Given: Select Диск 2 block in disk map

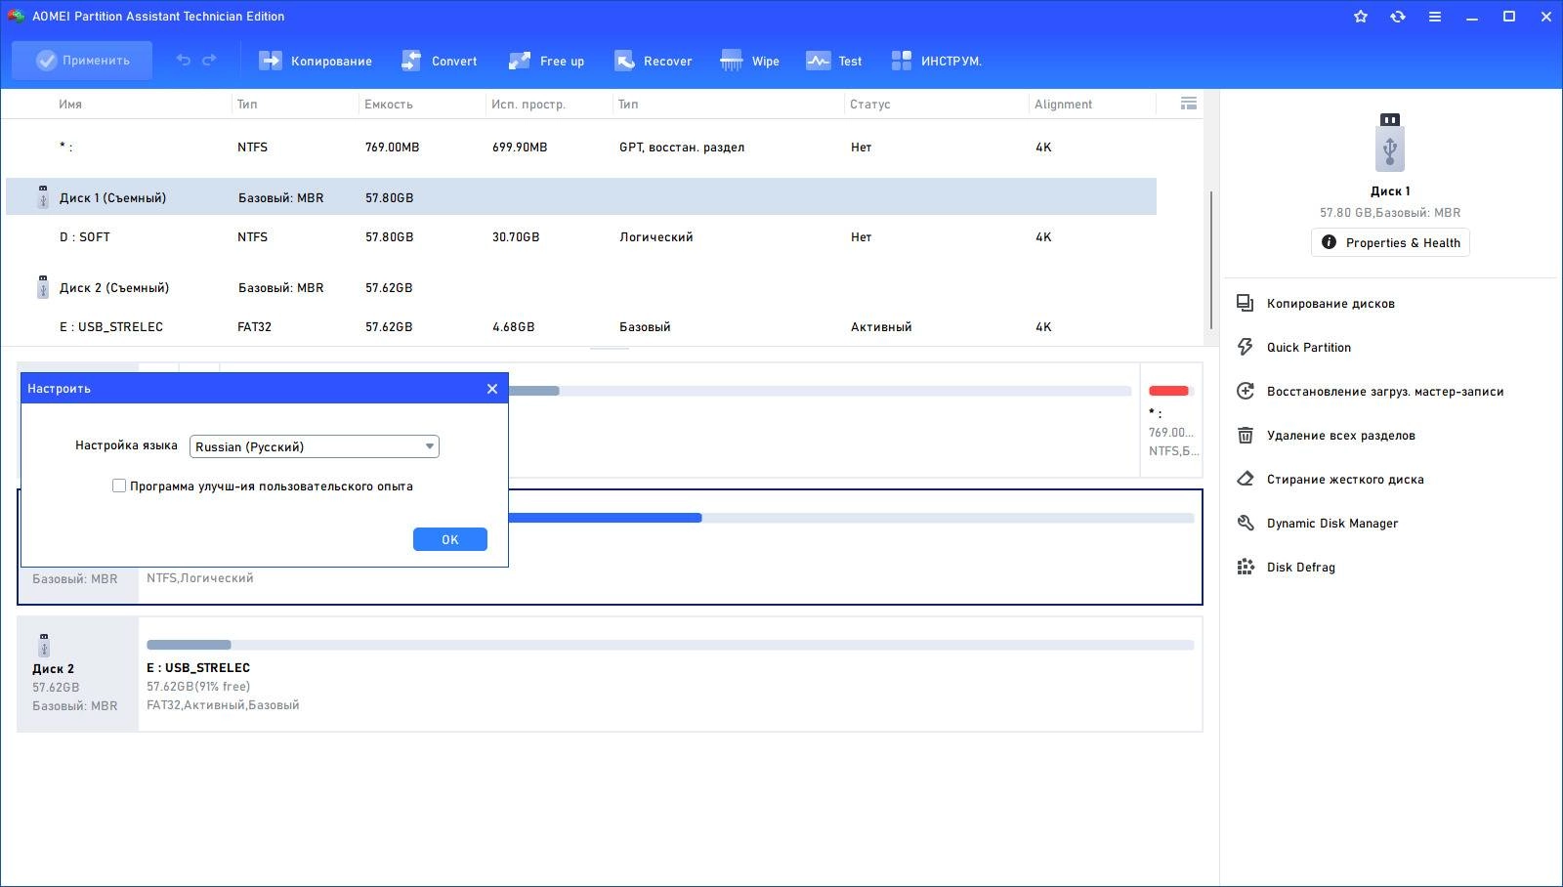Looking at the screenshot, I should point(77,674).
